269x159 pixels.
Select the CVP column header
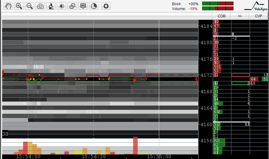[x=258, y=16]
